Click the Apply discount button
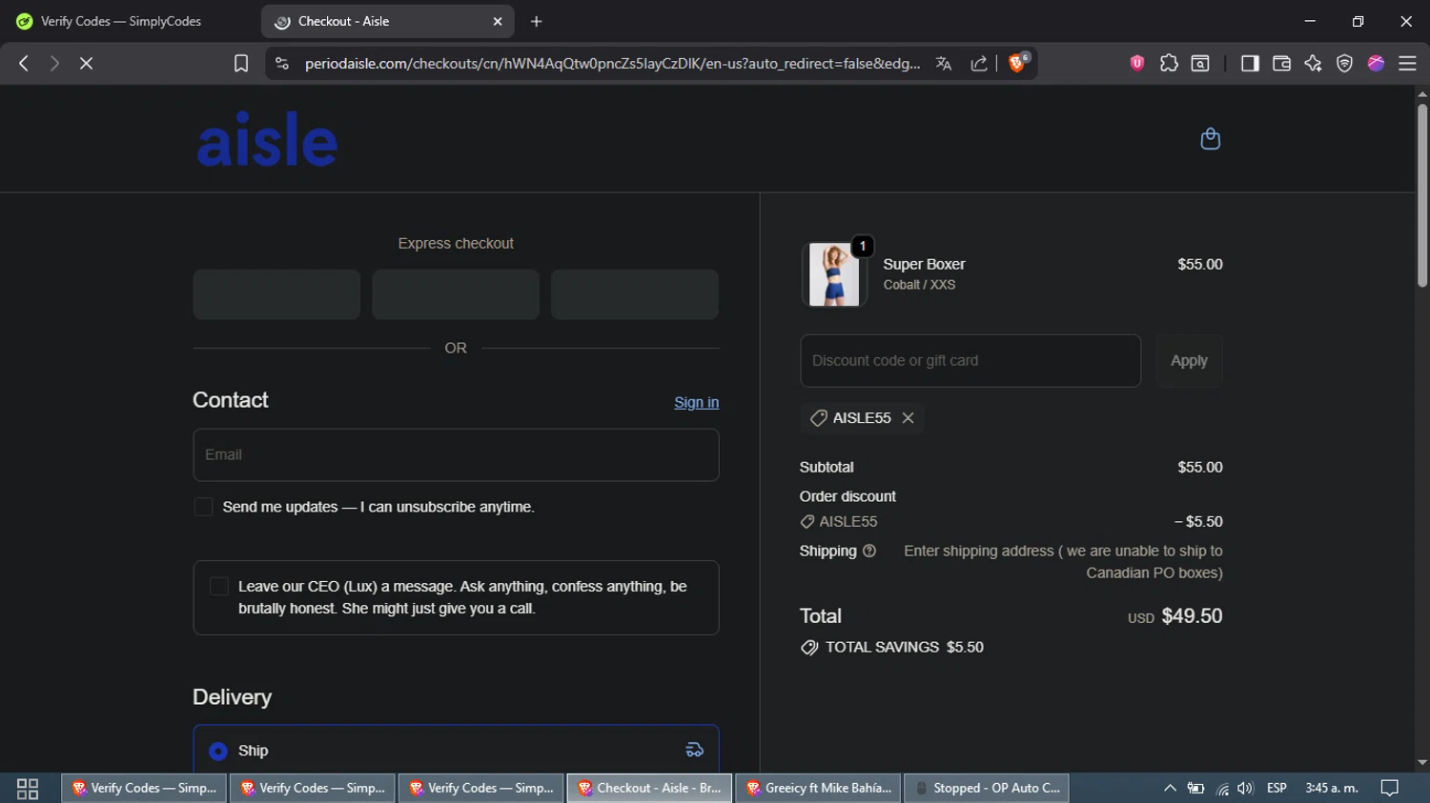The width and height of the screenshot is (1430, 803). [x=1189, y=361]
